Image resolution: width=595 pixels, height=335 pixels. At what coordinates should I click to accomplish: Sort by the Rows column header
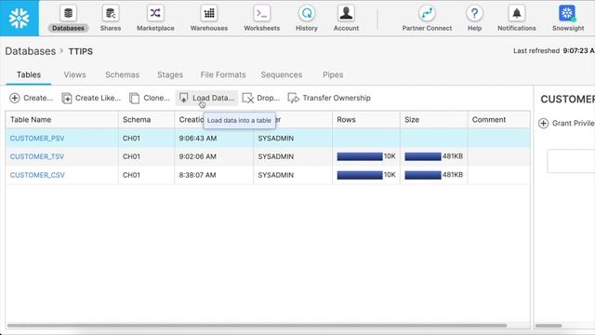(366, 120)
